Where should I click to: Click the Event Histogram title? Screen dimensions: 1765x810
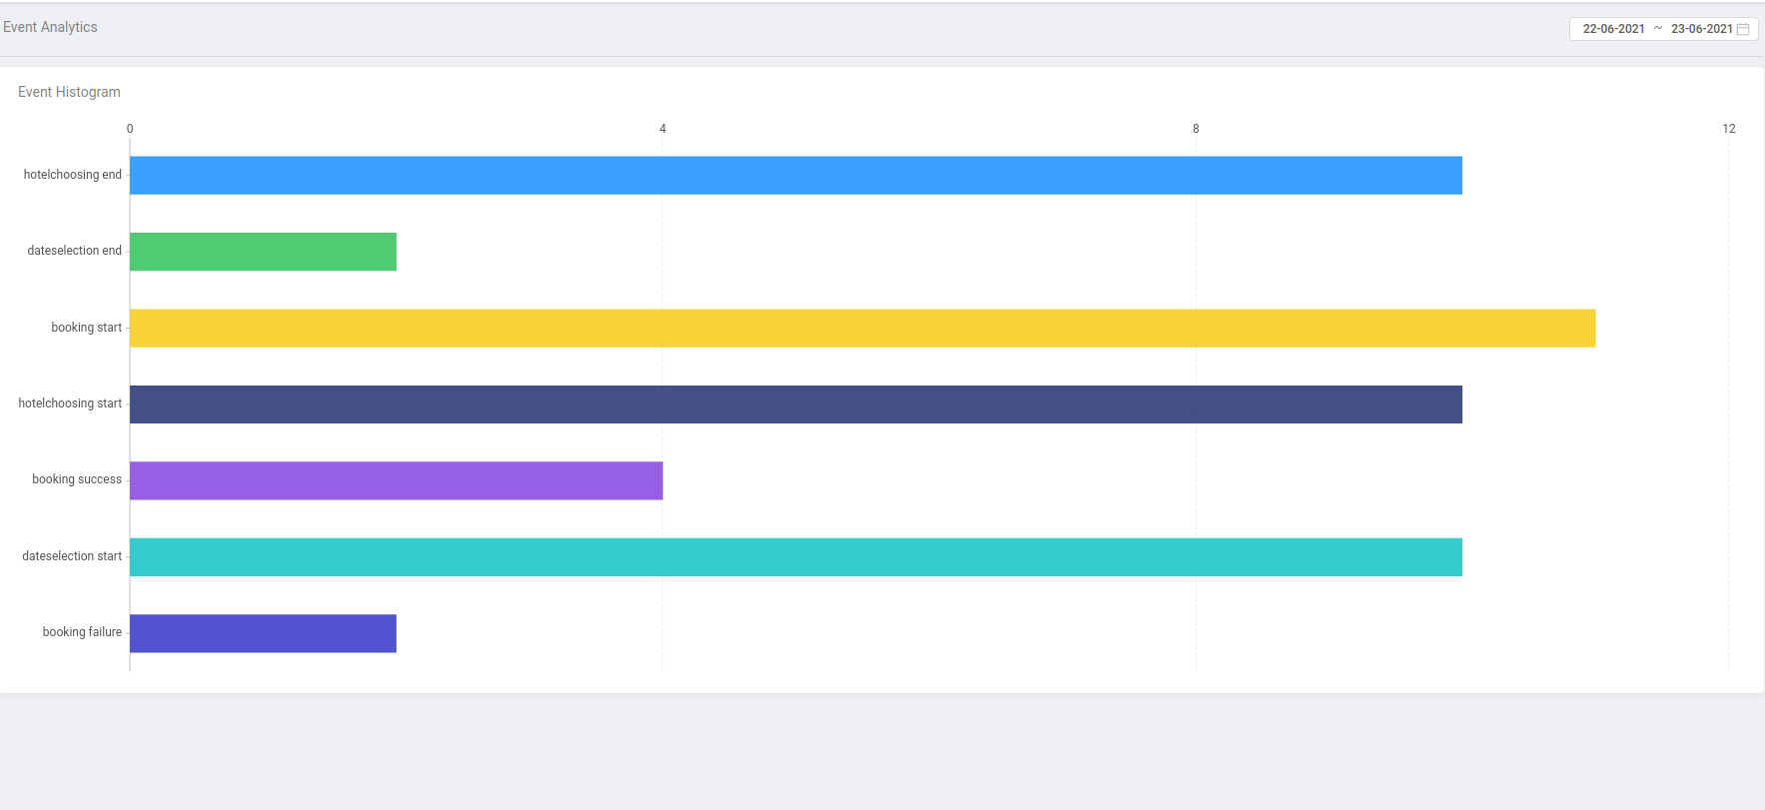click(x=69, y=92)
